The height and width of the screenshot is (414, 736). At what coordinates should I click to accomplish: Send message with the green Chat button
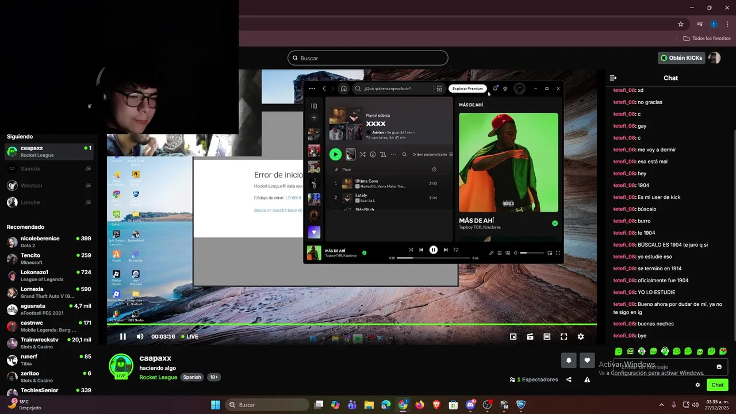coord(718,385)
